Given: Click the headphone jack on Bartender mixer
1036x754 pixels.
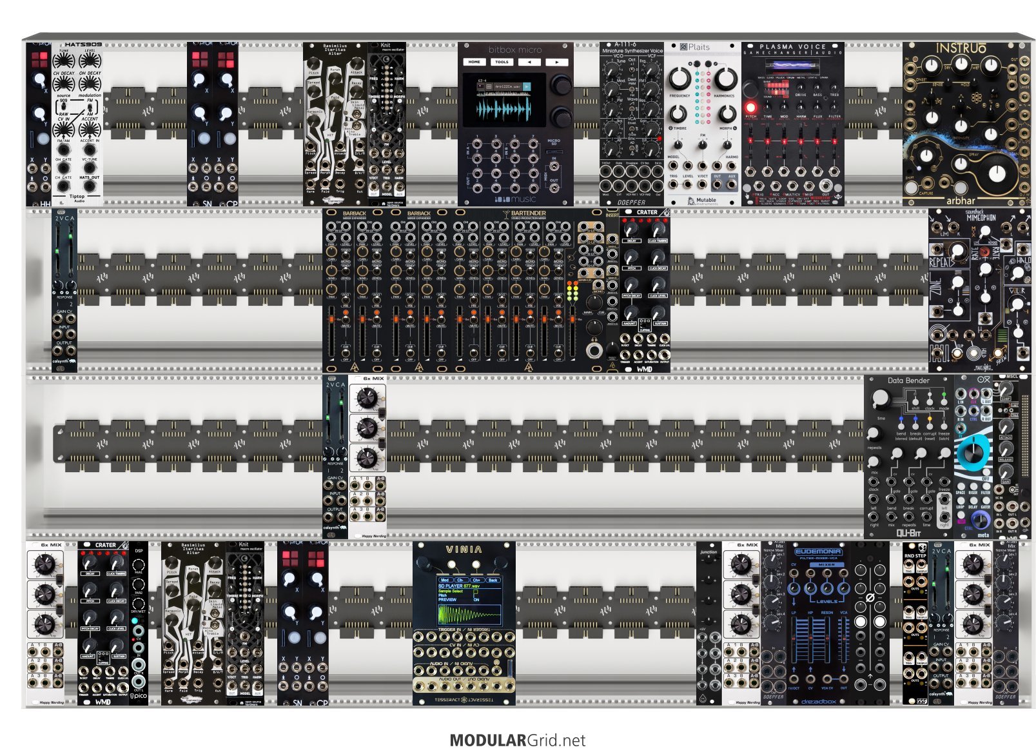Looking at the screenshot, I should [593, 351].
